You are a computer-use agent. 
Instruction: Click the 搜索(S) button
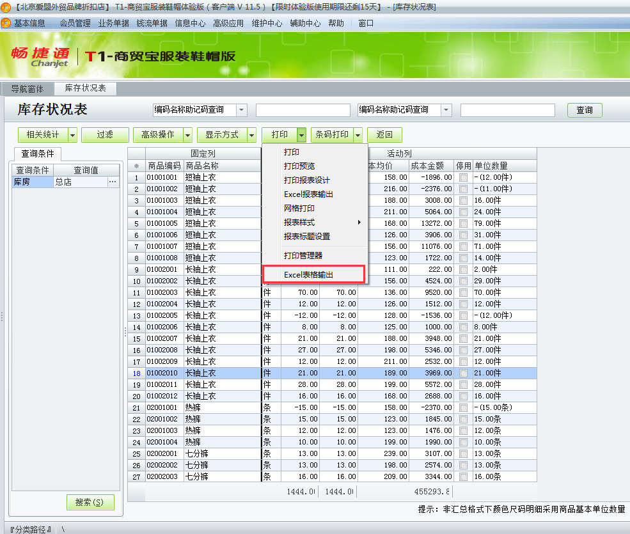[90, 502]
